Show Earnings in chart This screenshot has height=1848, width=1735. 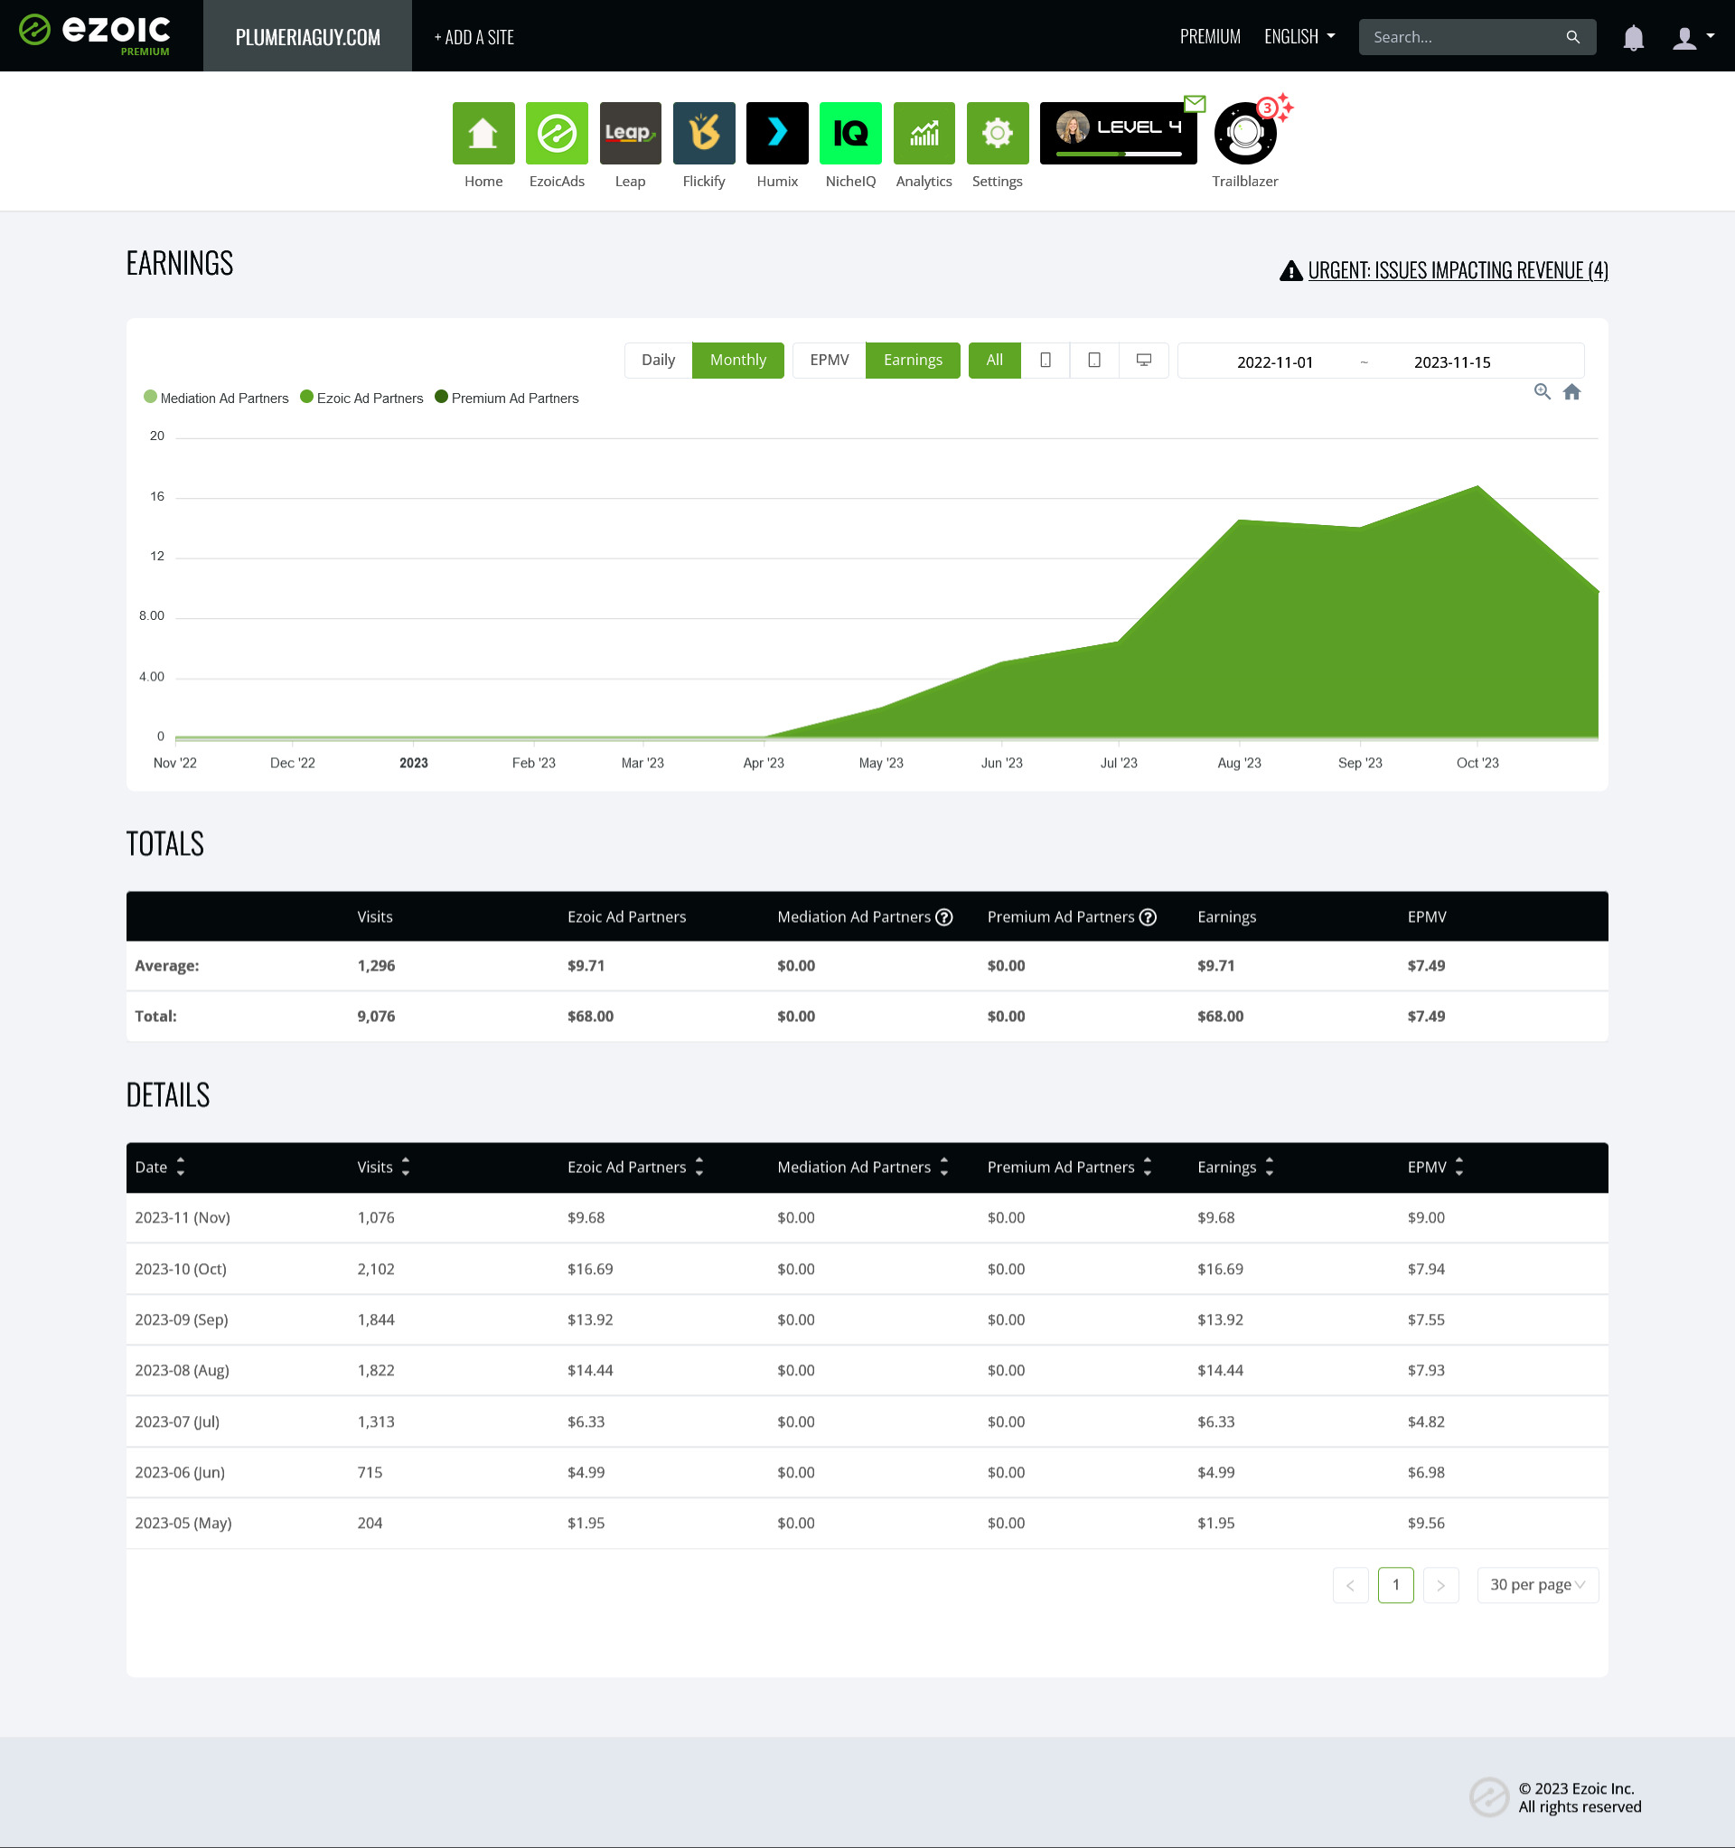point(913,360)
